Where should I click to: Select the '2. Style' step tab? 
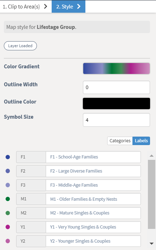click(69, 7)
